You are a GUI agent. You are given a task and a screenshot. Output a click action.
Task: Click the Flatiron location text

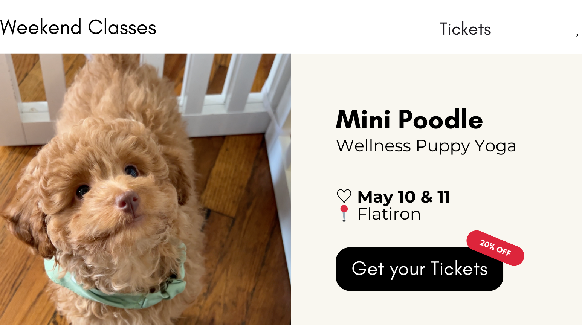[x=389, y=214]
